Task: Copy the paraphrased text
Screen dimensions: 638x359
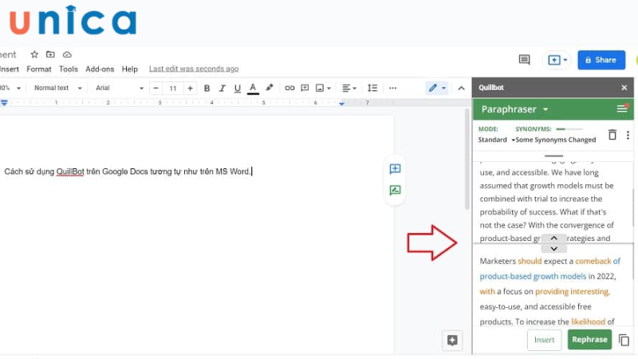Action: coord(624,340)
